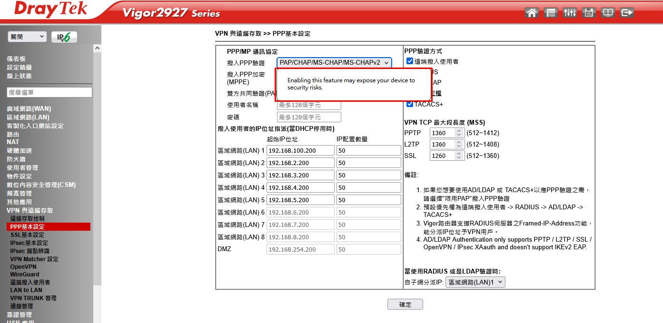Click the 搜尋選單 search field
Image resolution: width=663 pixels, height=323 pixels.
(49, 92)
